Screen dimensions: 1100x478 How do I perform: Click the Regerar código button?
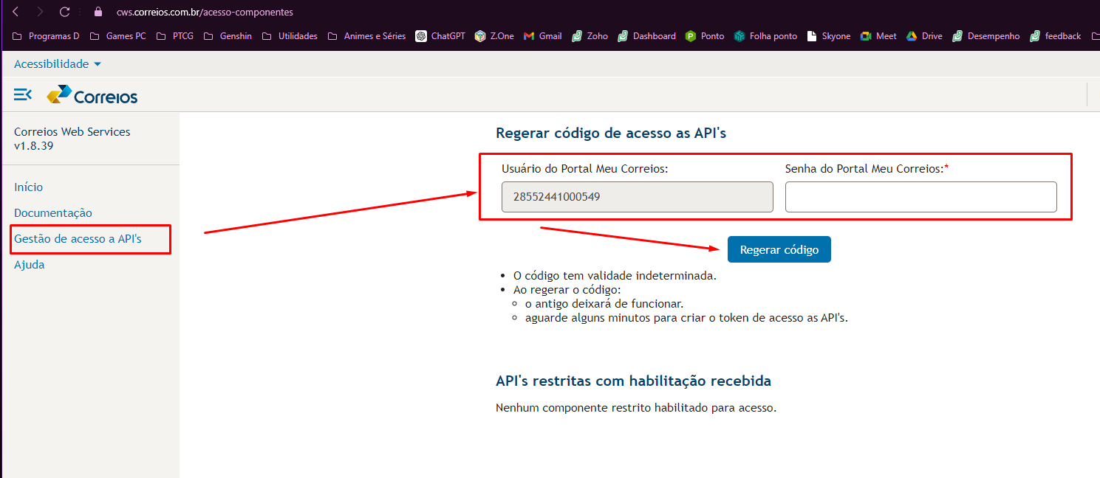coord(779,249)
